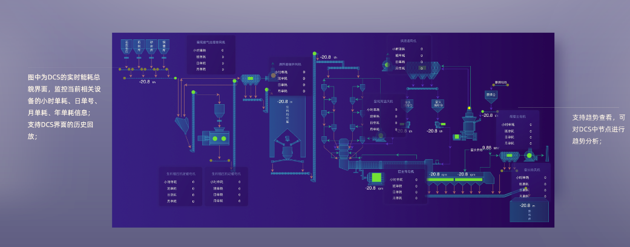Click the -20.8 m level in 熟料库
630x247 pixels.
[x=527, y=206]
